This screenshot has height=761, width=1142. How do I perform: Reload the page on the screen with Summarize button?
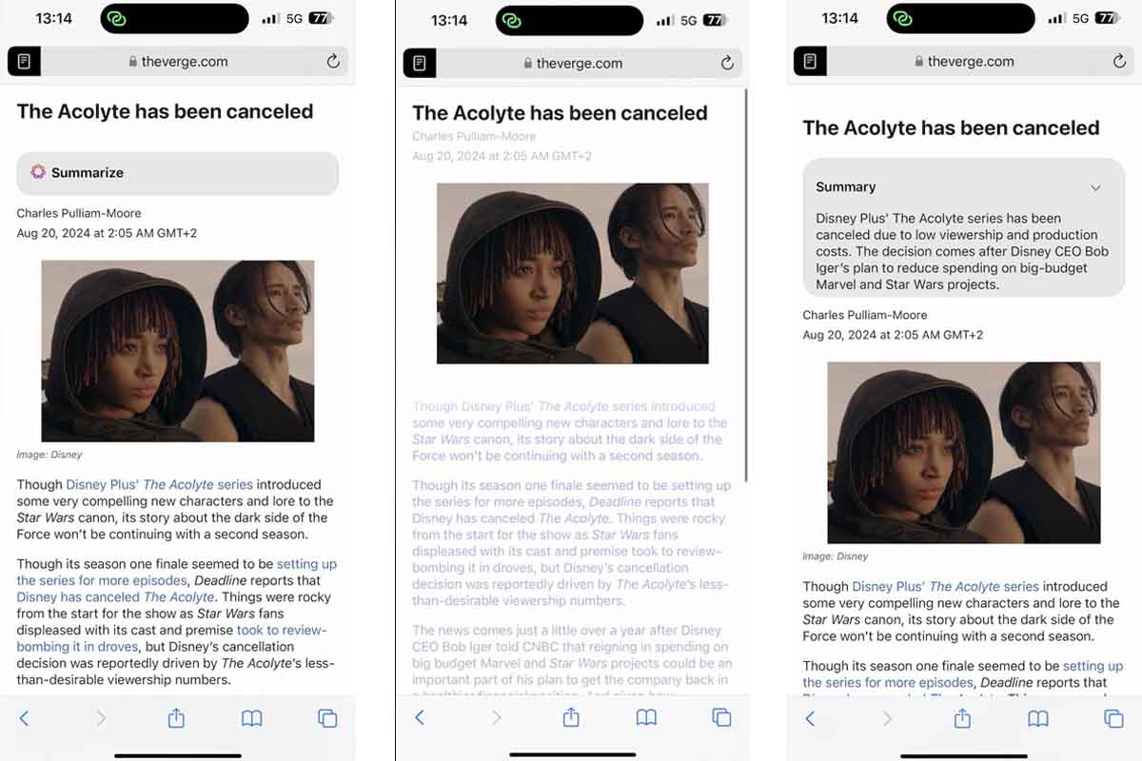coord(333,62)
